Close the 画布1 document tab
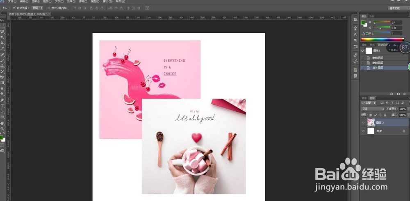The height and width of the screenshot is (201, 410). click(49, 14)
